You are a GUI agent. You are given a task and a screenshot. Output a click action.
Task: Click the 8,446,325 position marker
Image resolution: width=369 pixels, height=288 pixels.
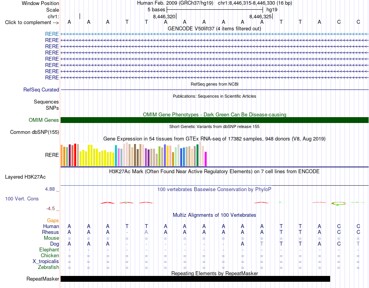click(x=261, y=16)
